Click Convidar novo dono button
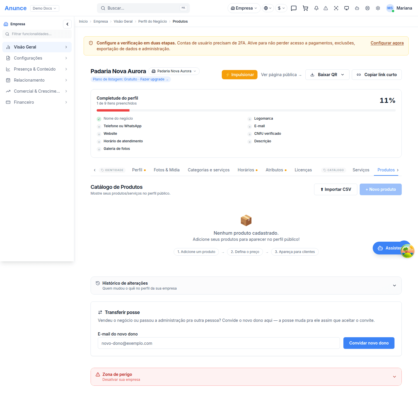Viewport: 418px width, 402px height. pos(369,343)
